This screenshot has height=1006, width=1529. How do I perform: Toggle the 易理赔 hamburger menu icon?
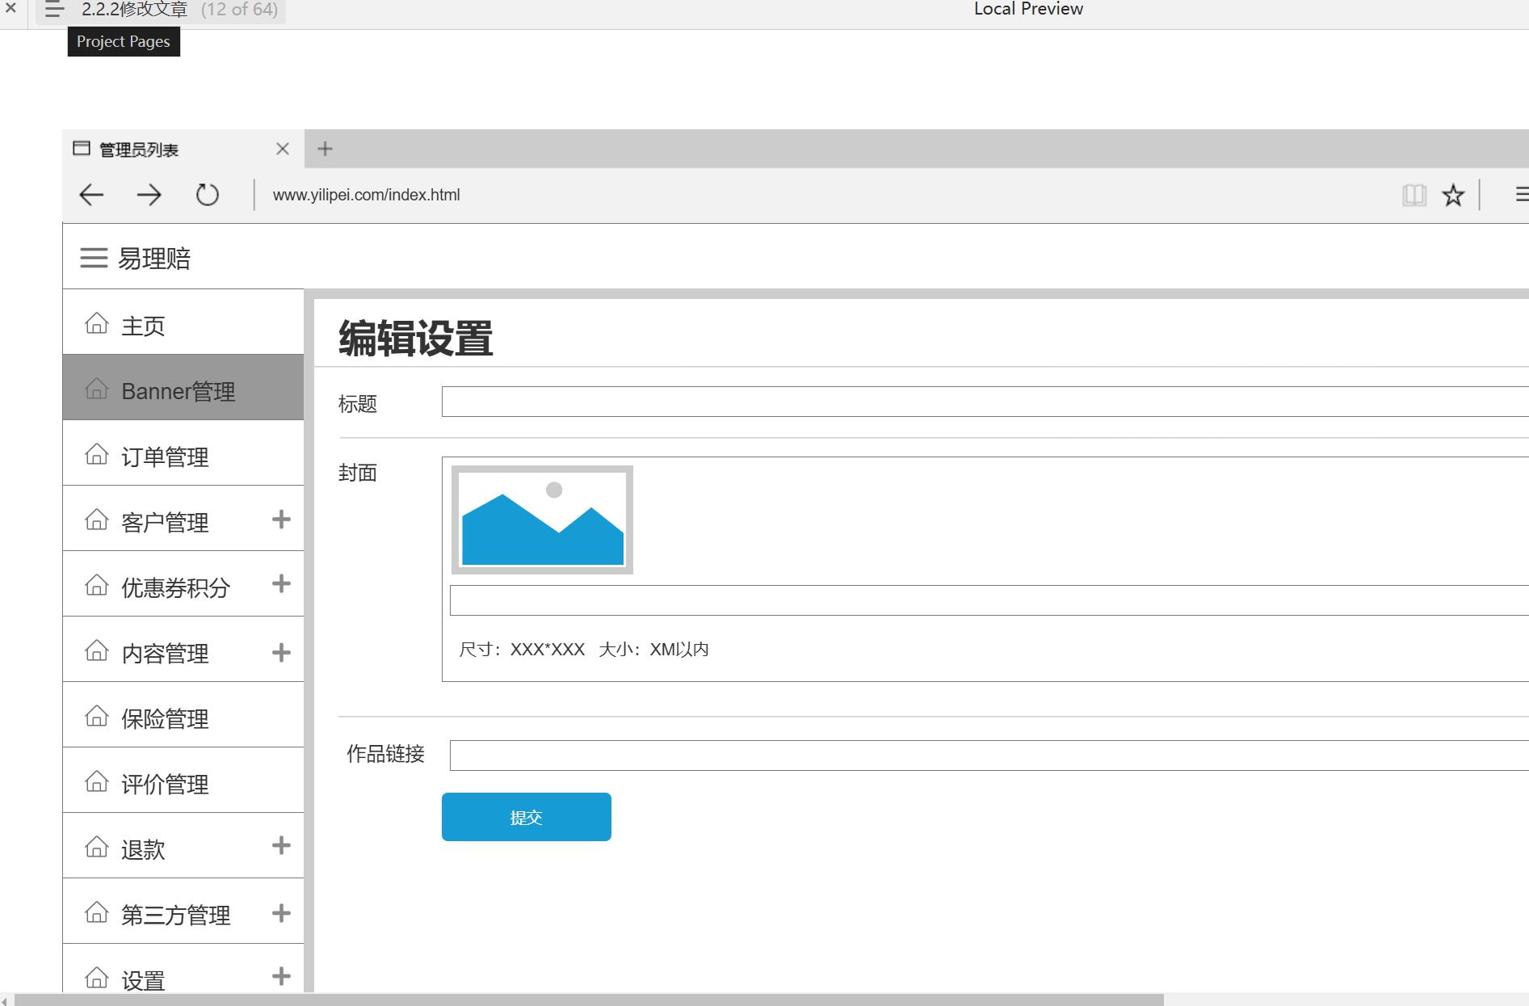click(x=94, y=258)
